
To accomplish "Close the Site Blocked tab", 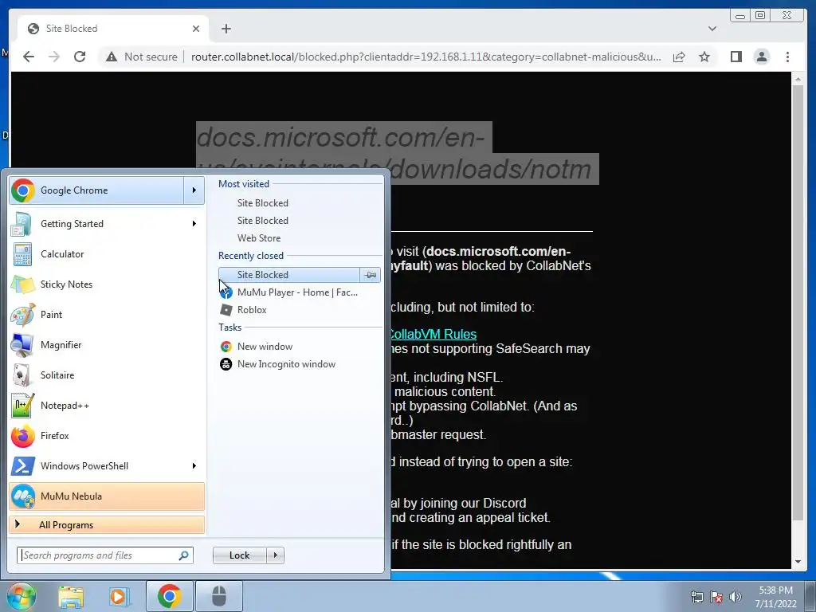I will tap(196, 29).
